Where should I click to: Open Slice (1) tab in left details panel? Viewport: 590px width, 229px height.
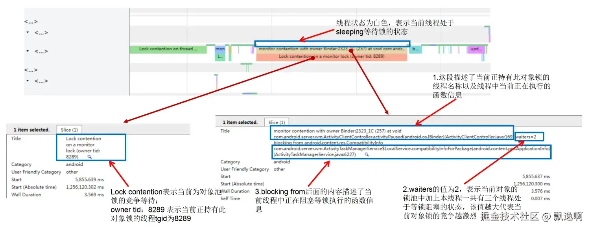pos(69,130)
